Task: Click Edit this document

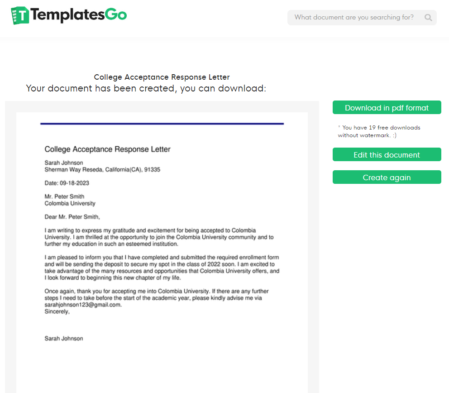Action: pyautogui.click(x=387, y=154)
